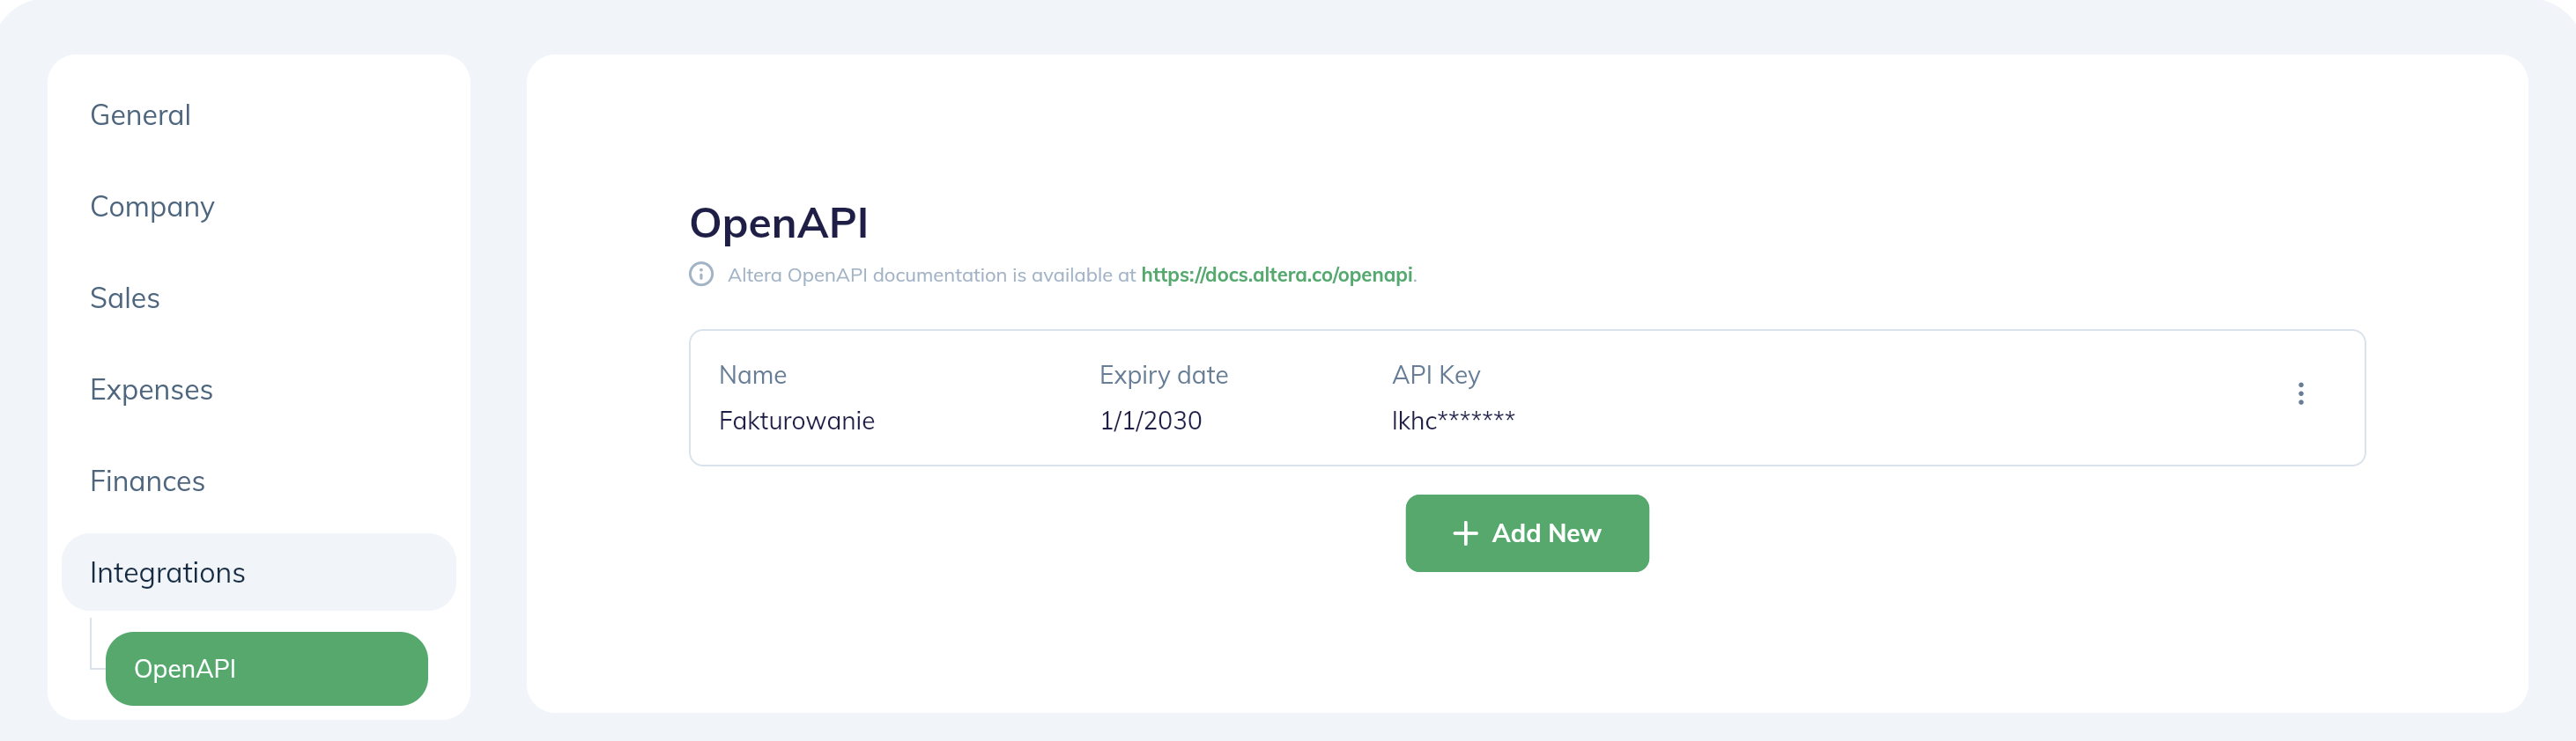Navigate to Expenses settings

[x=151, y=390]
